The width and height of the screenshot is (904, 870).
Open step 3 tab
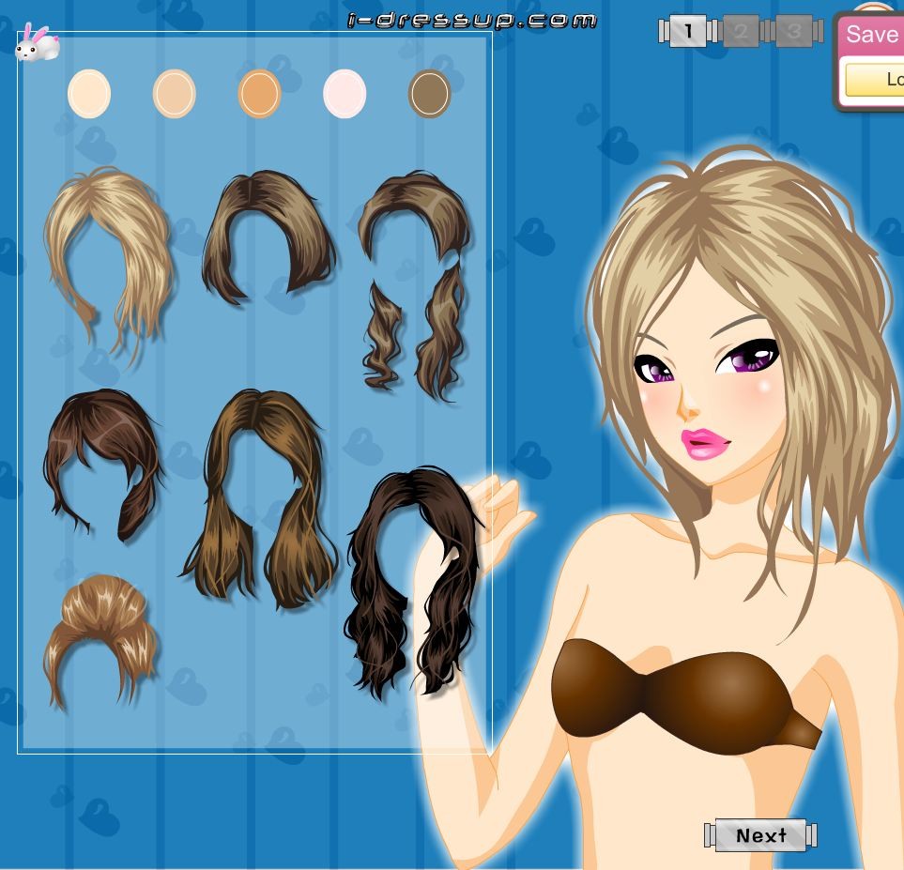[793, 32]
